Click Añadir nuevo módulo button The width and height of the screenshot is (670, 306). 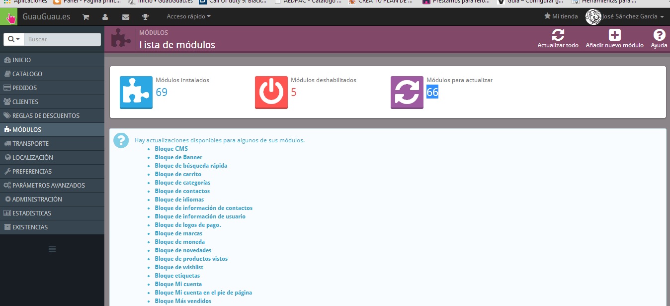[x=614, y=39]
